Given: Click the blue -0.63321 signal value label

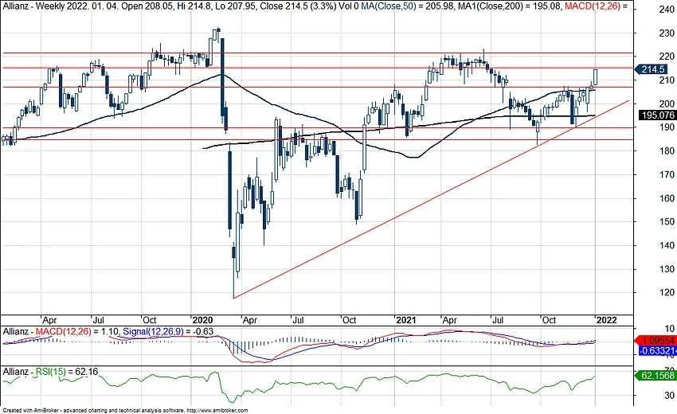Looking at the screenshot, I should (658, 351).
